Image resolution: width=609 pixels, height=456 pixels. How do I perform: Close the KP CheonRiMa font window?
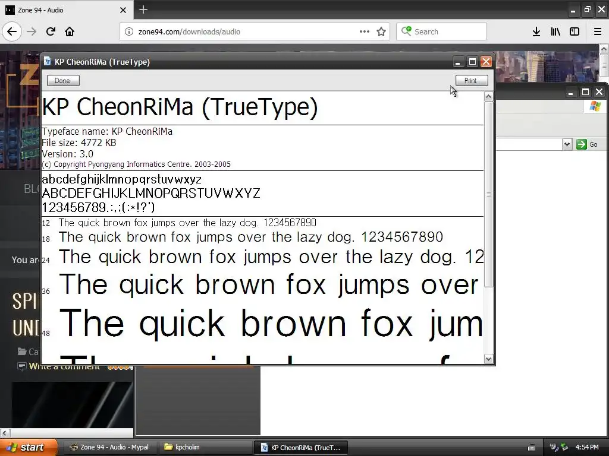tap(486, 62)
